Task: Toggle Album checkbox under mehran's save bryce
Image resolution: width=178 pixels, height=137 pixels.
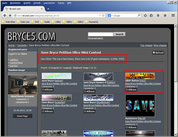Action: (x=43, y=89)
